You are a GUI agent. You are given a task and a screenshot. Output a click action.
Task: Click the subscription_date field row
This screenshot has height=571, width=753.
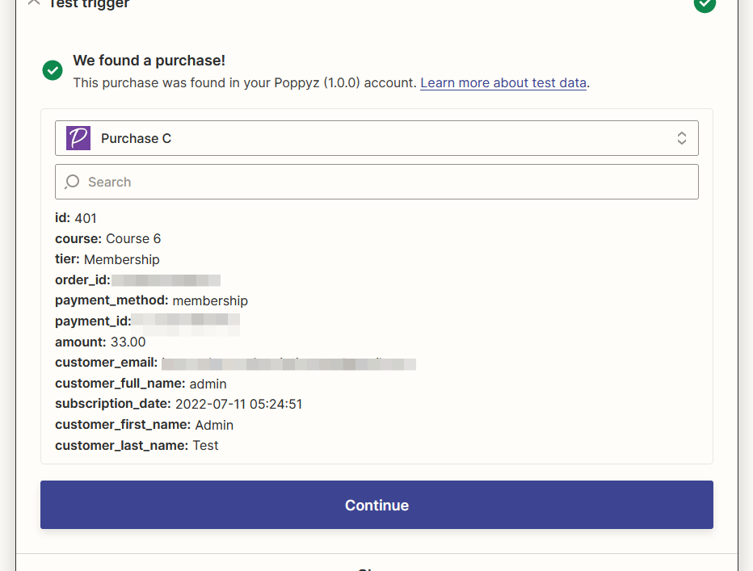tap(179, 404)
